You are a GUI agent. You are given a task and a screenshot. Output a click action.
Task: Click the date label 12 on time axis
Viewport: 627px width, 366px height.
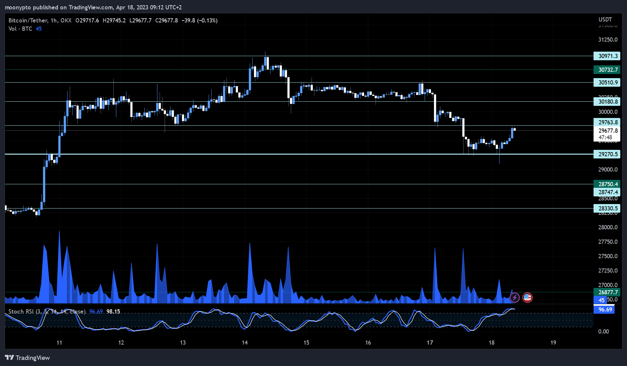(x=121, y=343)
